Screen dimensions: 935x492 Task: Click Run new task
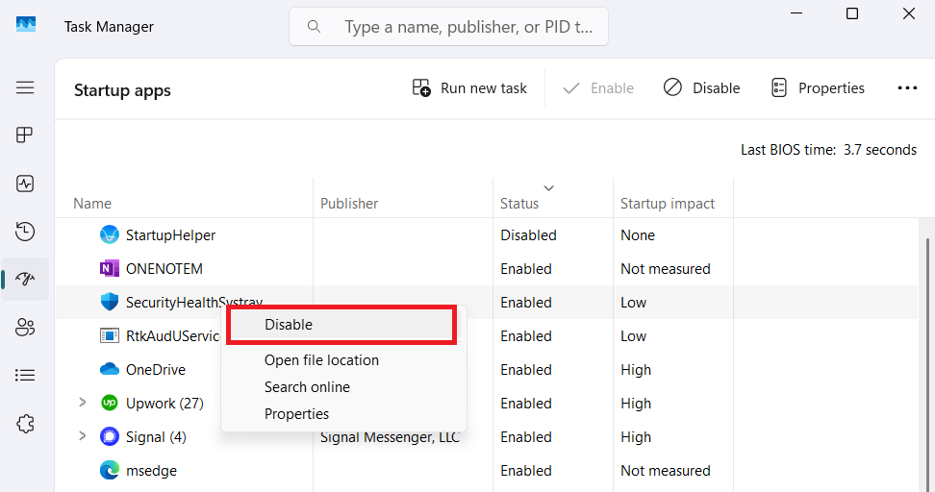point(469,88)
